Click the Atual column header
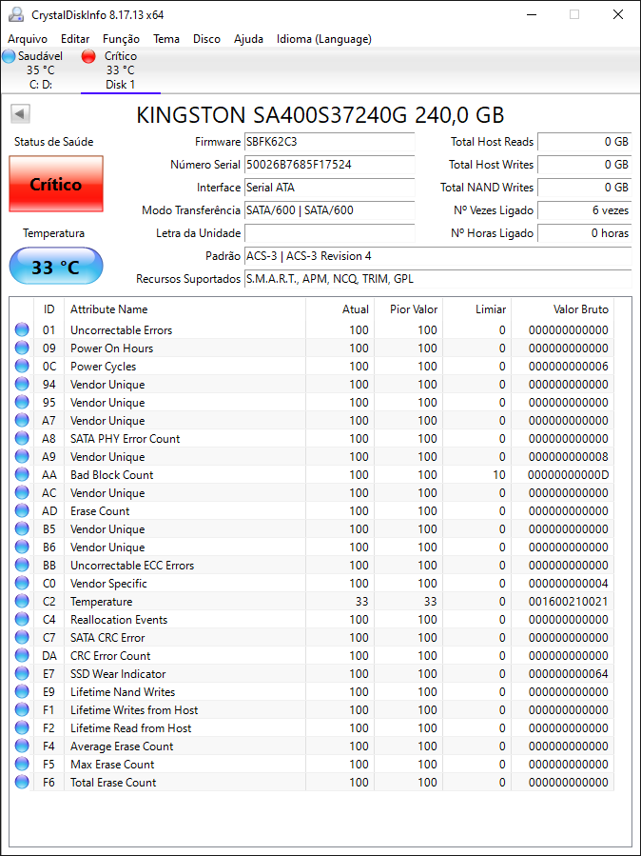641x856 pixels. click(x=340, y=309)
